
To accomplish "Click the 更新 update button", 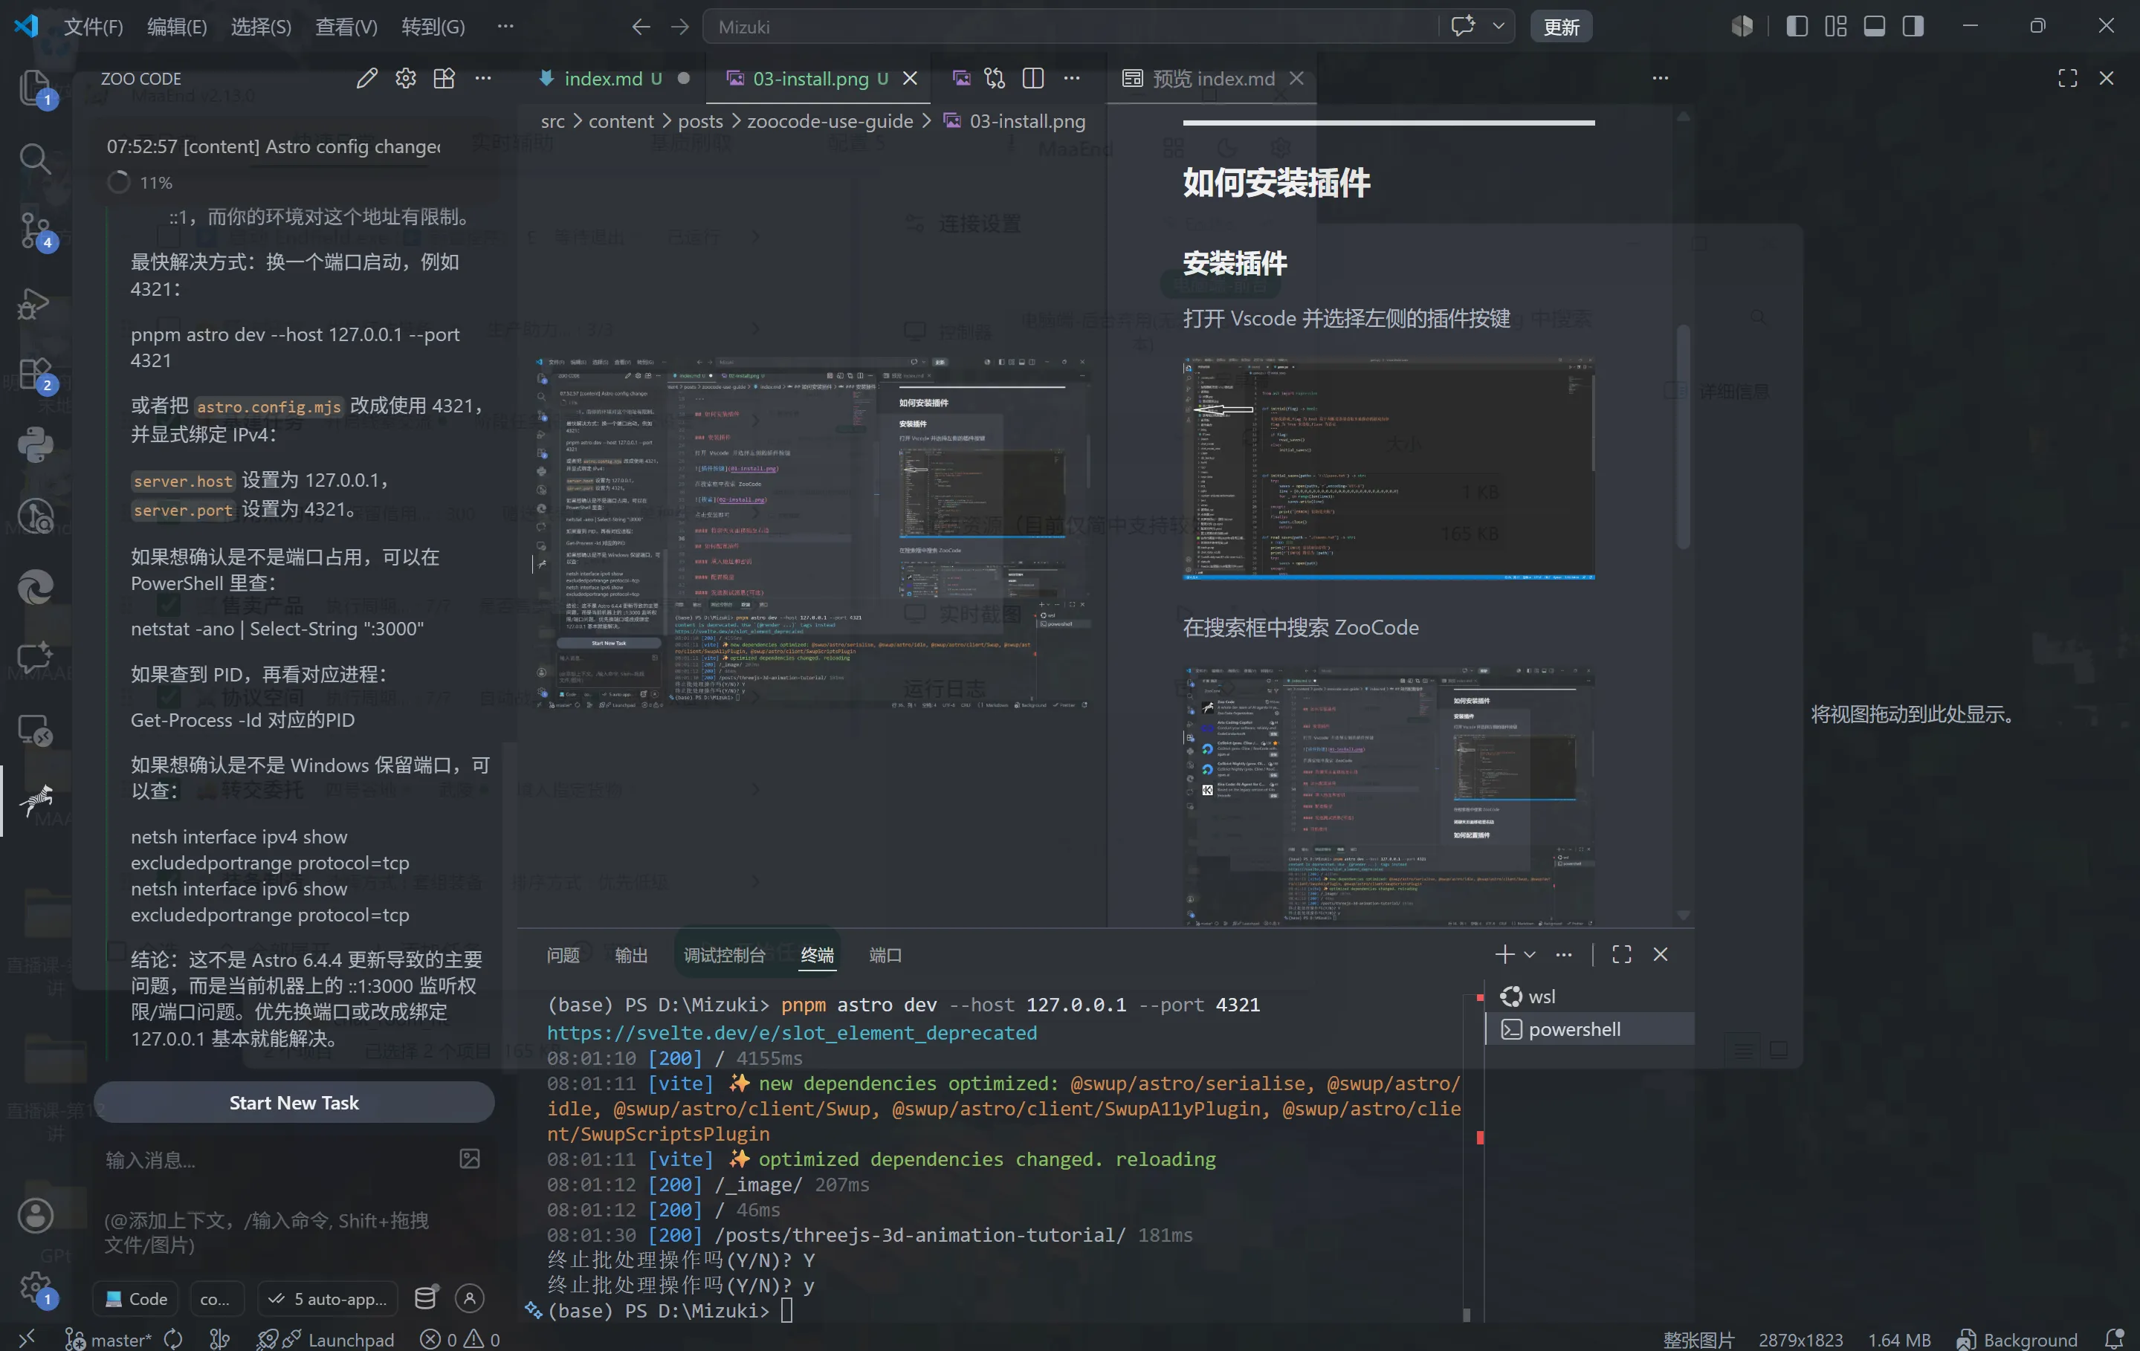I will click(x=1560, y=27).
